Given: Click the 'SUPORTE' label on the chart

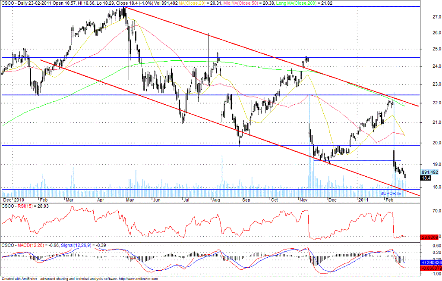Looking at the screenshot, I should 391,194.
